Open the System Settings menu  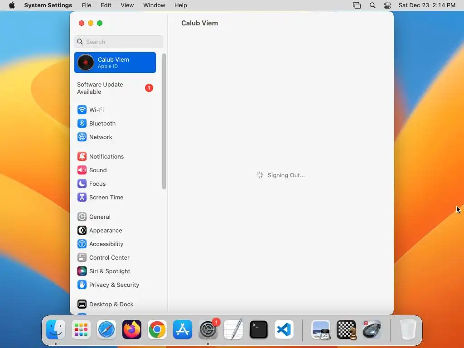coord(48,5)
